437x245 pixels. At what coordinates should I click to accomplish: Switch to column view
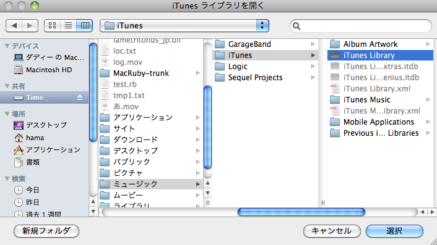click(x=85, y=25)
